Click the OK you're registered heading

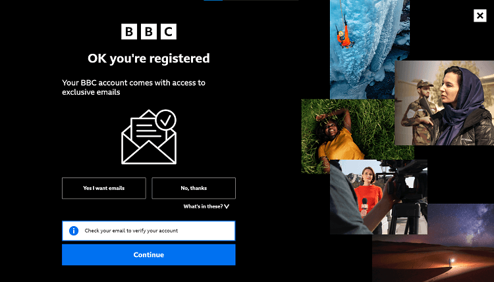(x=149, y=59)
